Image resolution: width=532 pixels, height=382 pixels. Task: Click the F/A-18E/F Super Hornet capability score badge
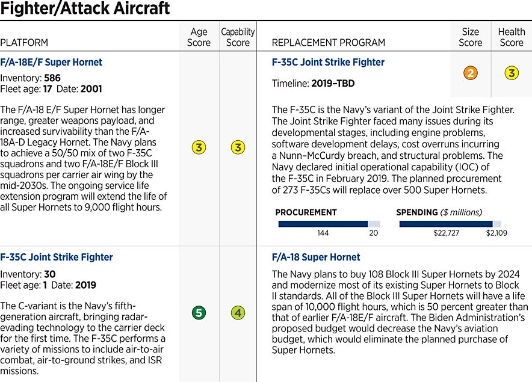pos(238,147)
